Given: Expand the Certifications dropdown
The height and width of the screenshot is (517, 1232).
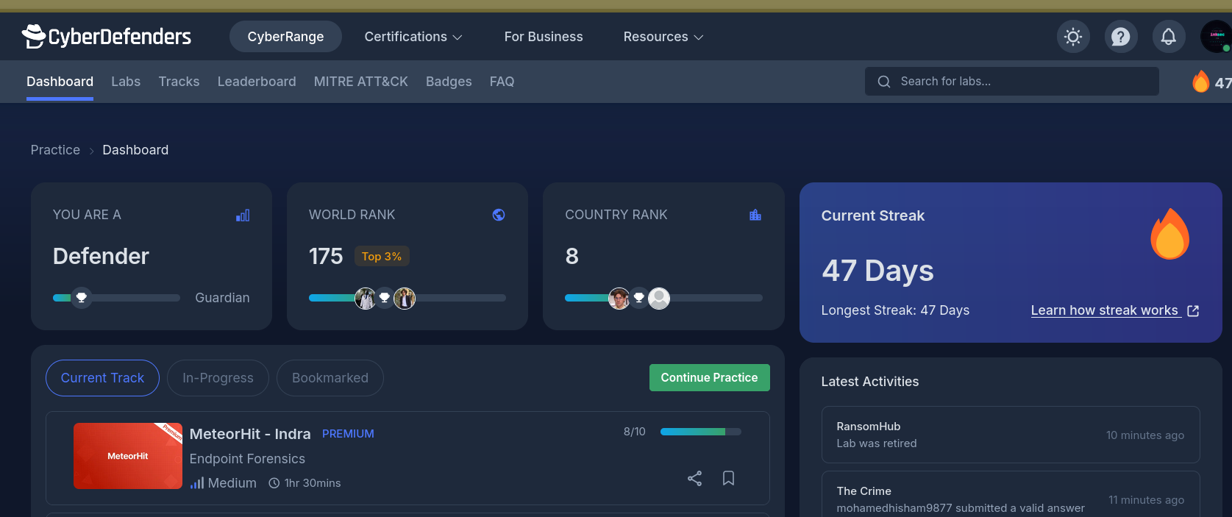Looking at the screenshot, I should (x=413, y=37).
